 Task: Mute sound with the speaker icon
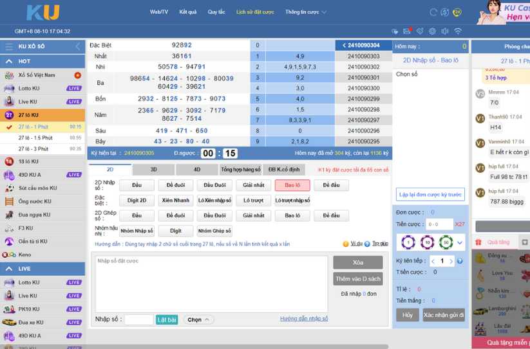pos(444,31)
